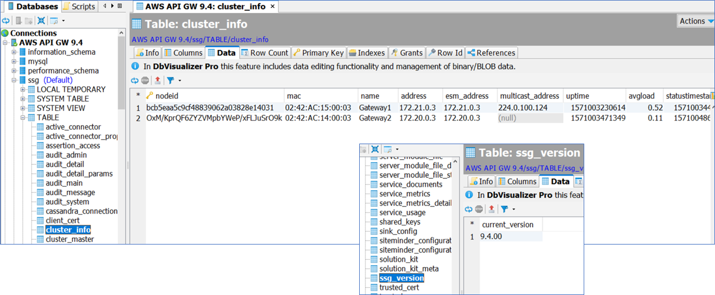
Task: Click the AWS API GW 9.4/ssg/TABLE/cluster_info path link
Action: tap(200, 40)
